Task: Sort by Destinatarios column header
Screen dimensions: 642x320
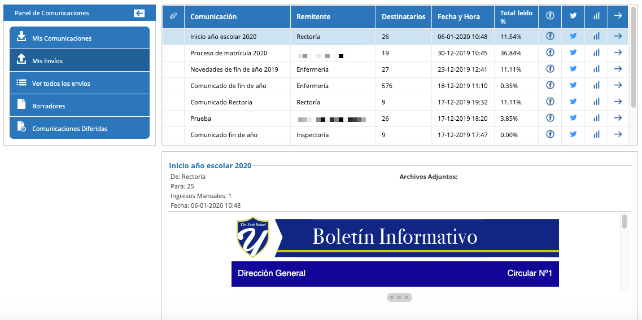Action: 403,17
